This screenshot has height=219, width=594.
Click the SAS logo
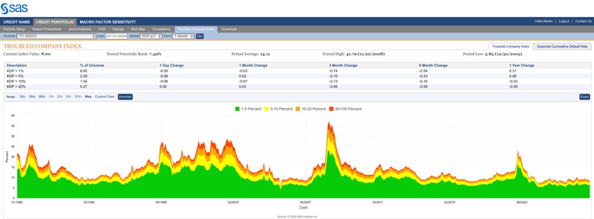coord(14,8)
